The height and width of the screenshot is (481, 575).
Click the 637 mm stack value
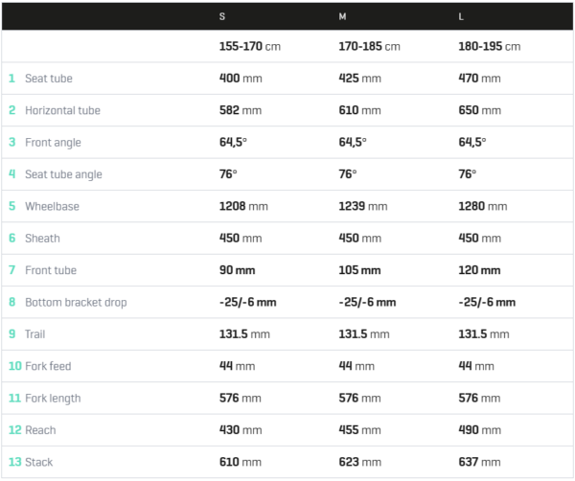click(479, 462)
